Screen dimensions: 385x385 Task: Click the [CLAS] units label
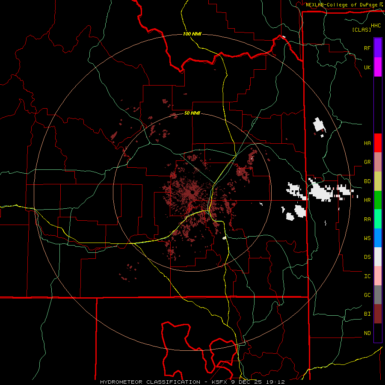361,30
